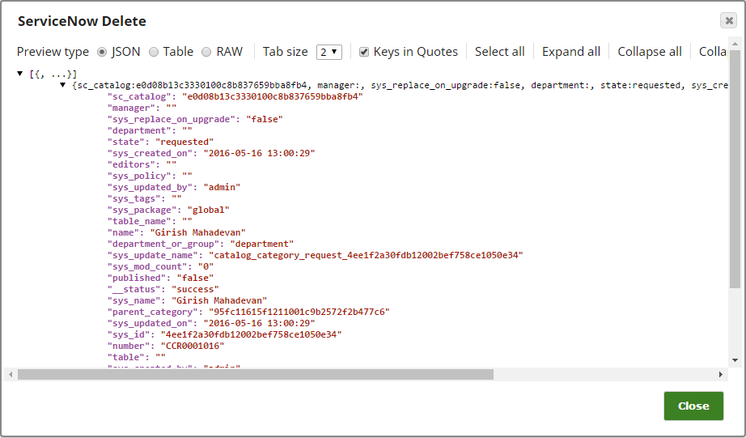746x438 pixels.
Task: Toggle the Keys in Quotes checkbox
Action: 364,52
